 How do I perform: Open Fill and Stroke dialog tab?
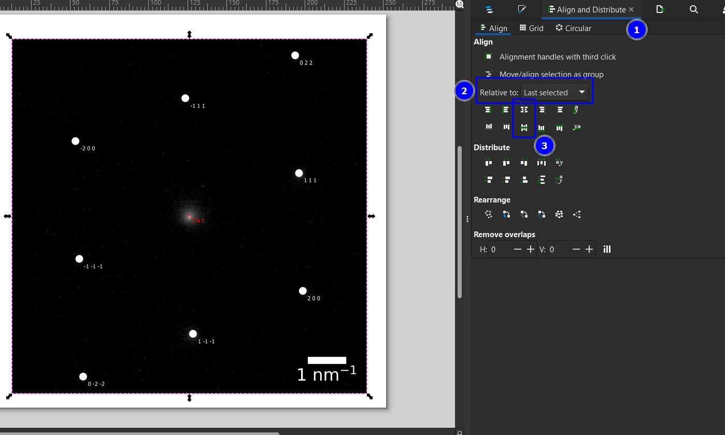tap(522, 9)
